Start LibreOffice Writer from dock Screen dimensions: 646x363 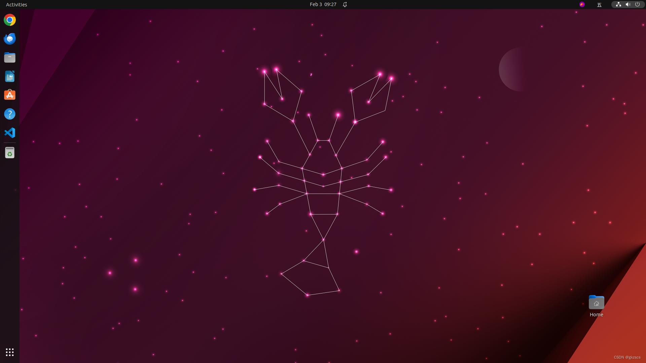point(10,77)
